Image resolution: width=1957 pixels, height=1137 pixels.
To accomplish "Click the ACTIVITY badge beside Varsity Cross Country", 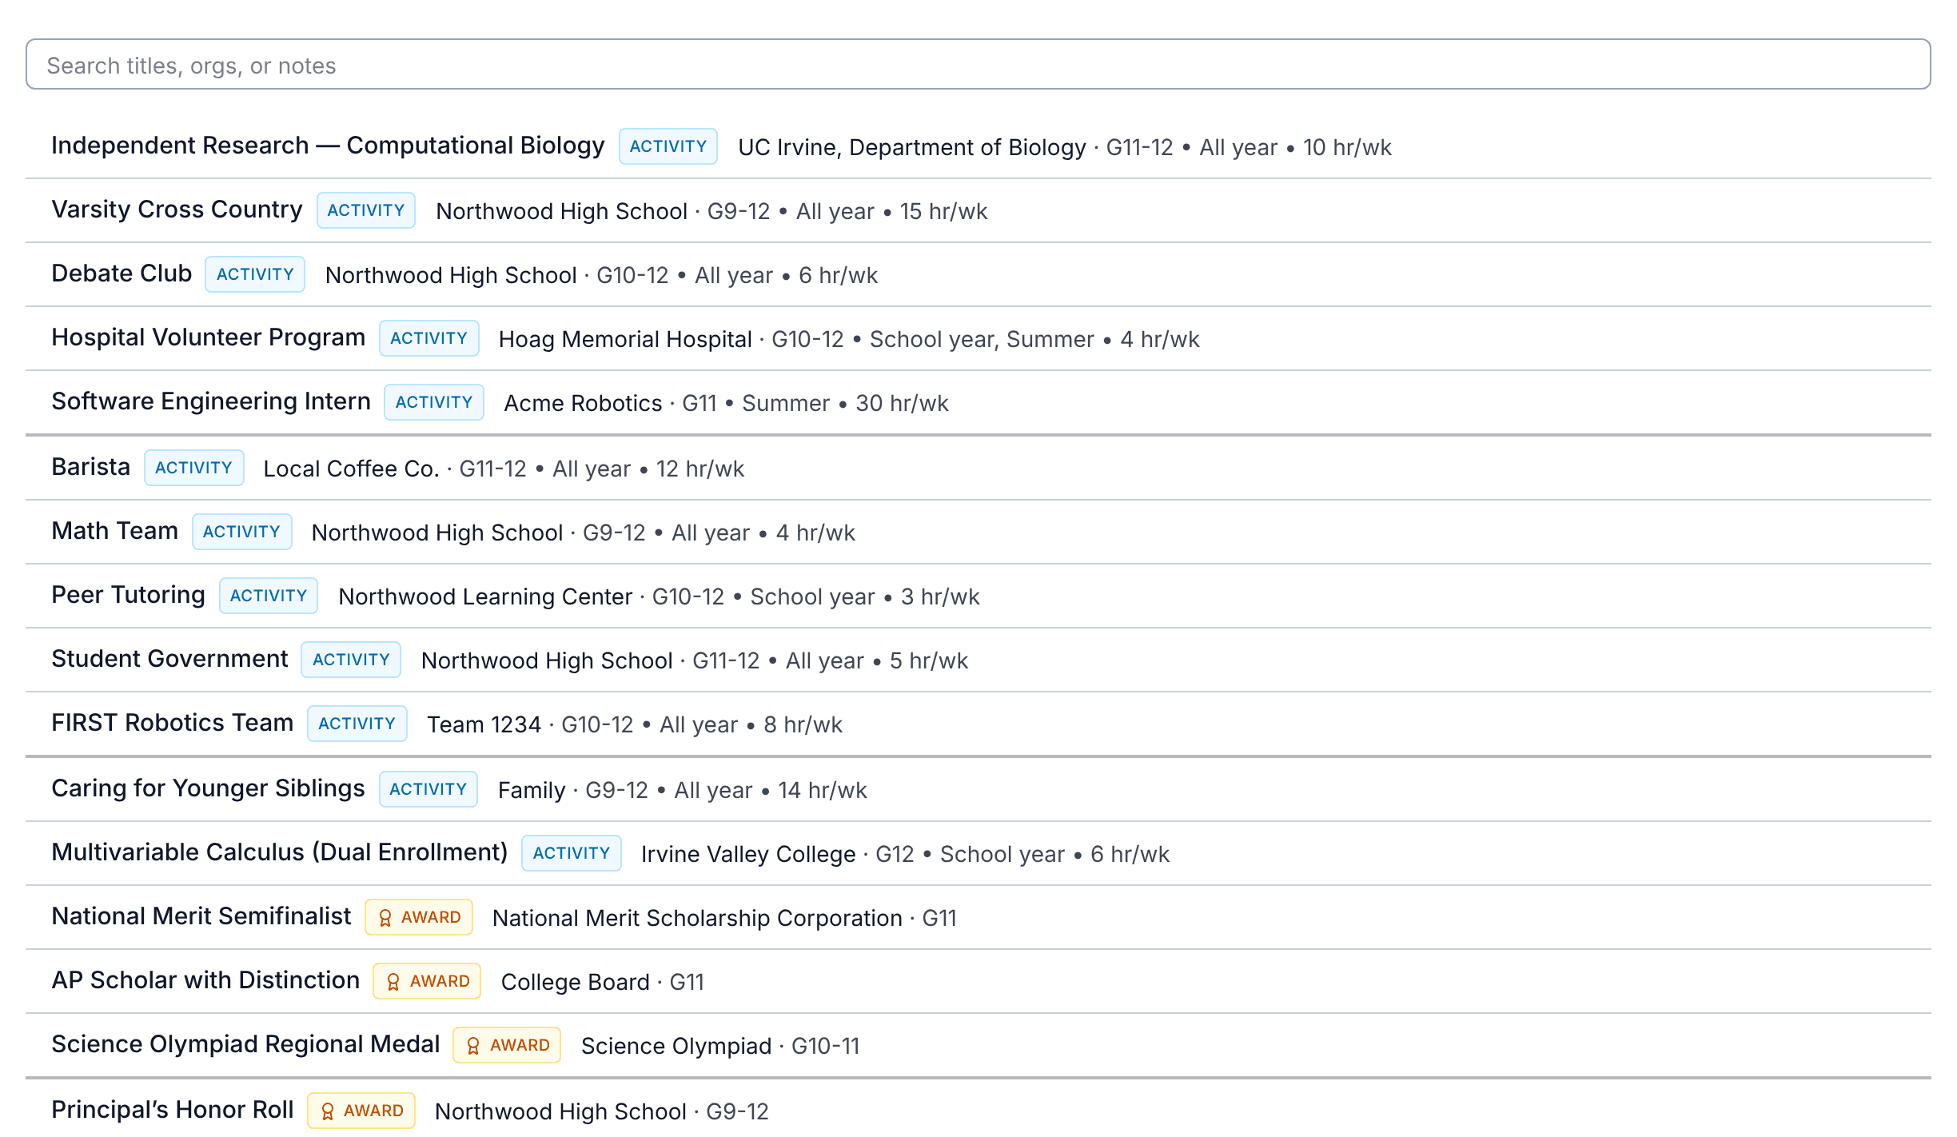I will pos(366,210).
